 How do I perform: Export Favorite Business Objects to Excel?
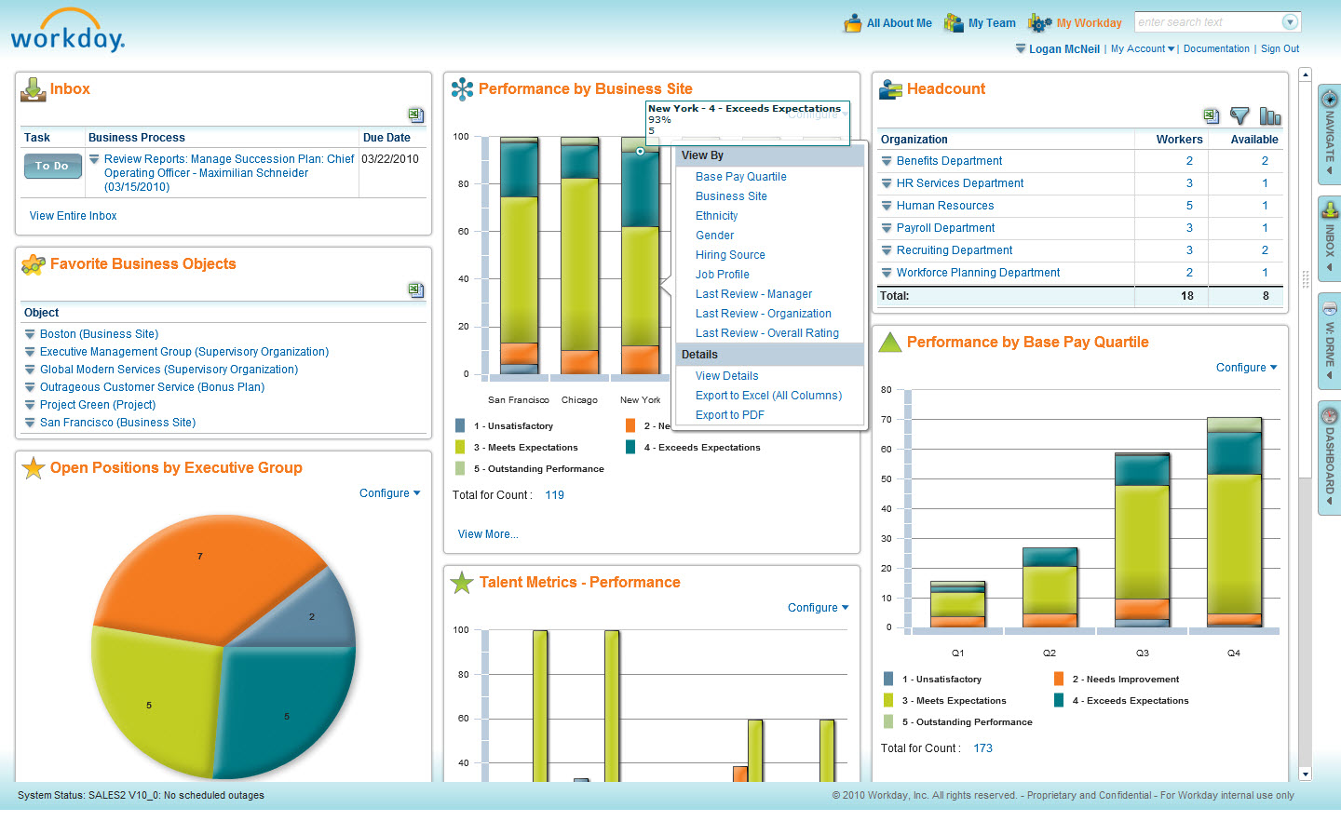point(415,290)
